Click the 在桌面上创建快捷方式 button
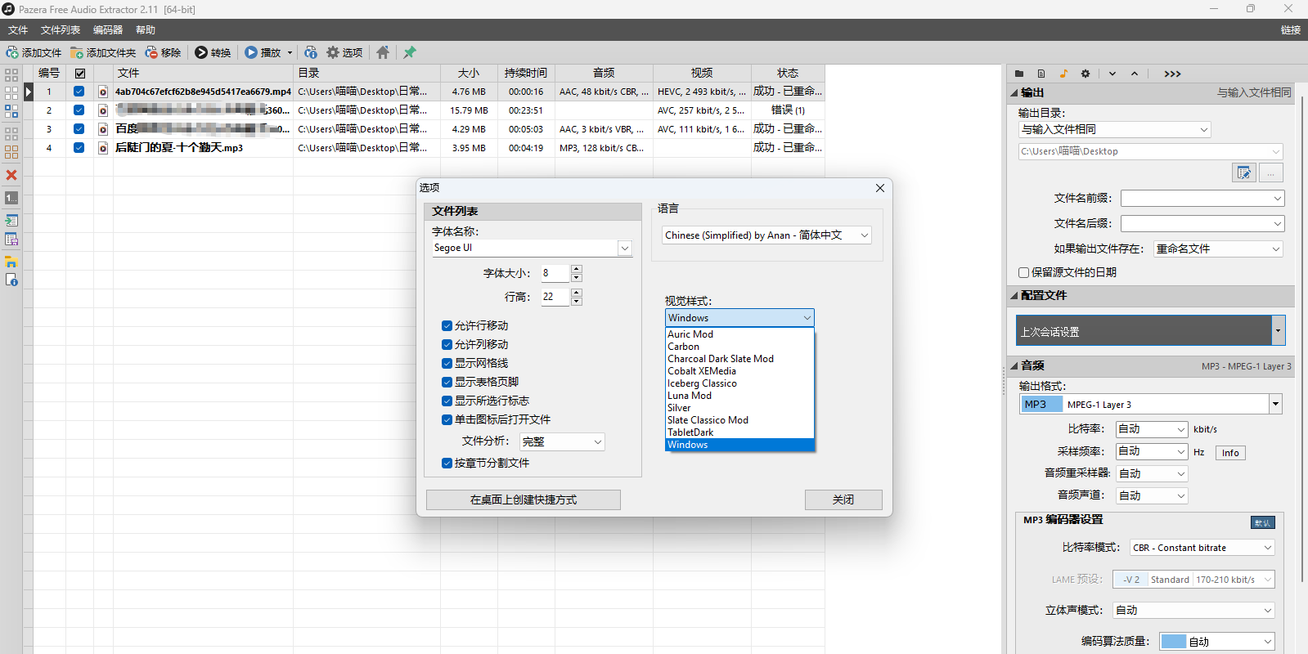Image resolution: width=1308 pixels, height=654 pixels. point(523,499)
